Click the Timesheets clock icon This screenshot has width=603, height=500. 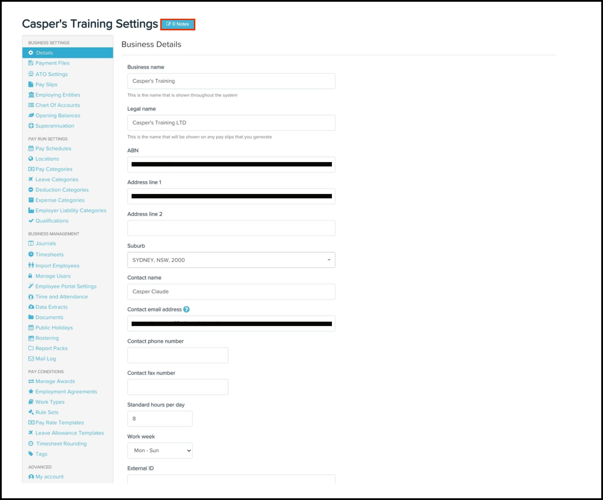[31, 254]
